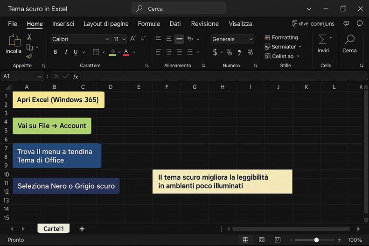Click the text orientation icon
This screenshot has height=246, width=369.
[x=190, y=39]
